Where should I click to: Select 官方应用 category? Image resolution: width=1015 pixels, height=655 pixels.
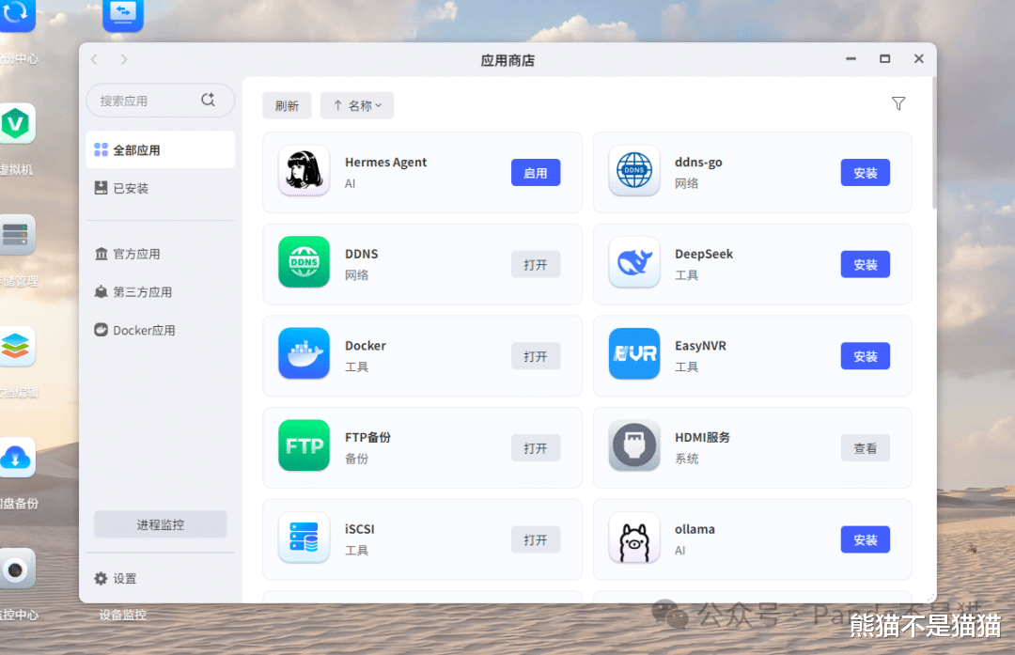tap(160, 254)
